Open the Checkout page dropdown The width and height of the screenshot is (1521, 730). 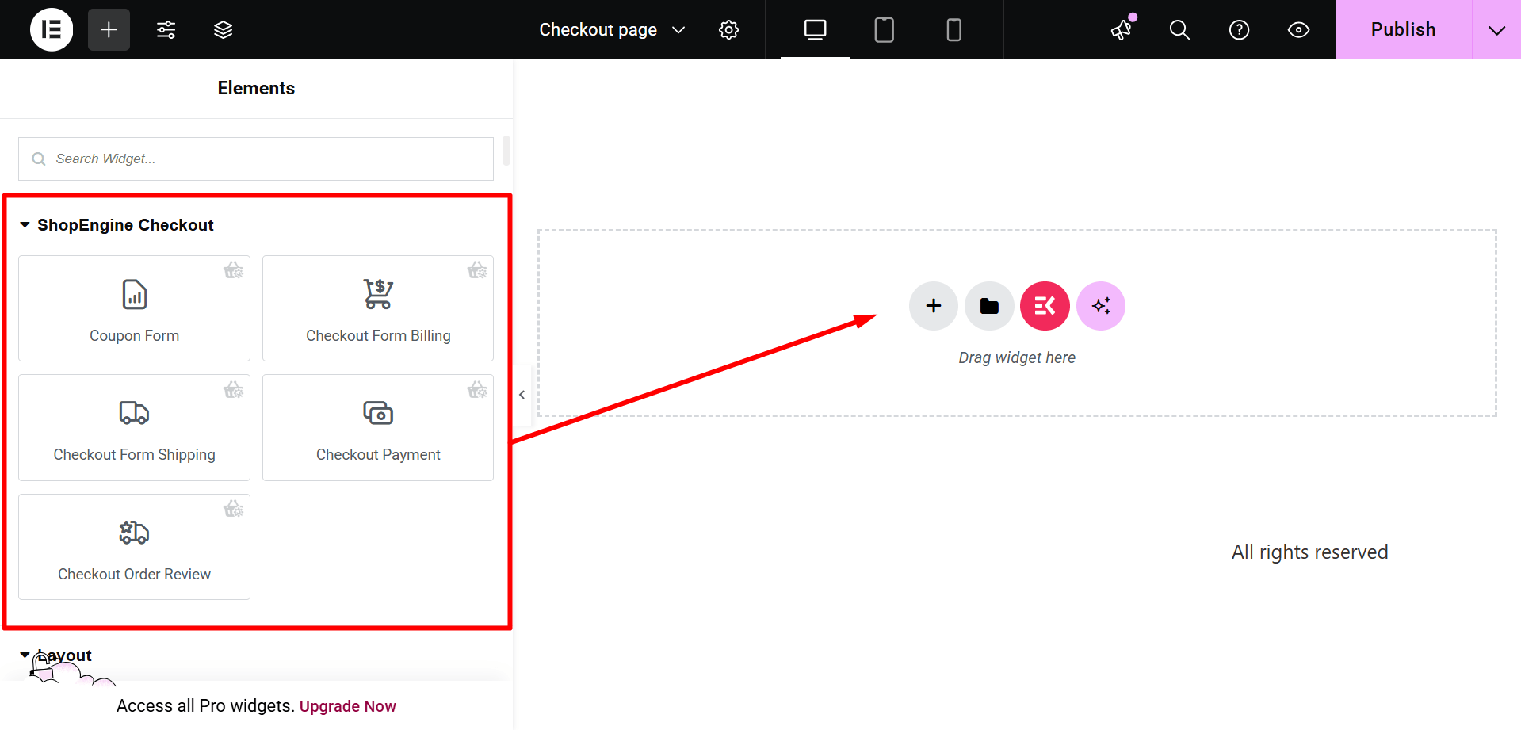610,29
